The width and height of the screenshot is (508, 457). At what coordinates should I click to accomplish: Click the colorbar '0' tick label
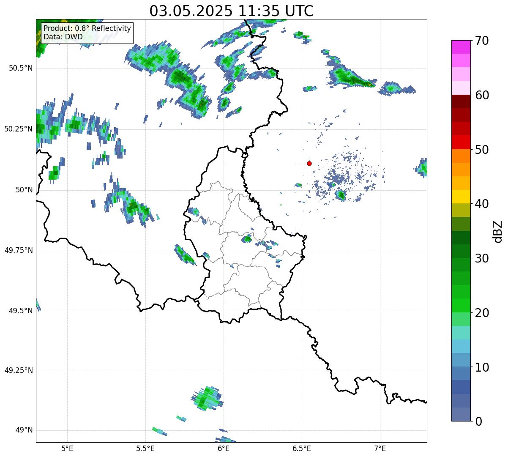(478, 421)
